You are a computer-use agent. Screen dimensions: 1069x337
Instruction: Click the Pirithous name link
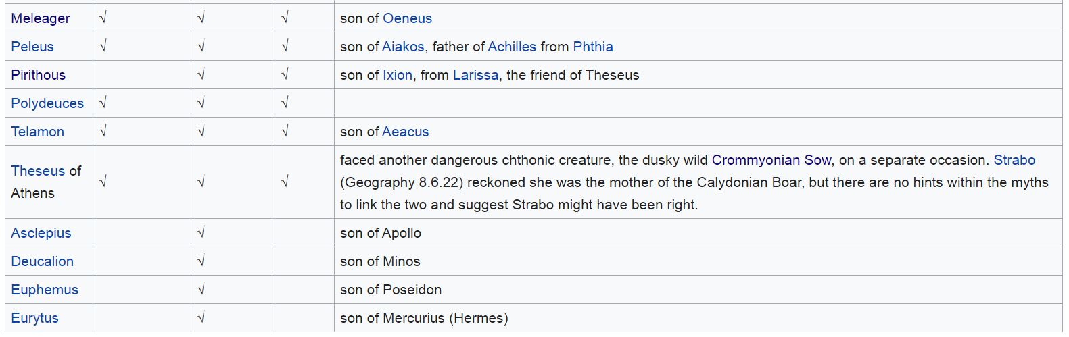pos(39,75)
